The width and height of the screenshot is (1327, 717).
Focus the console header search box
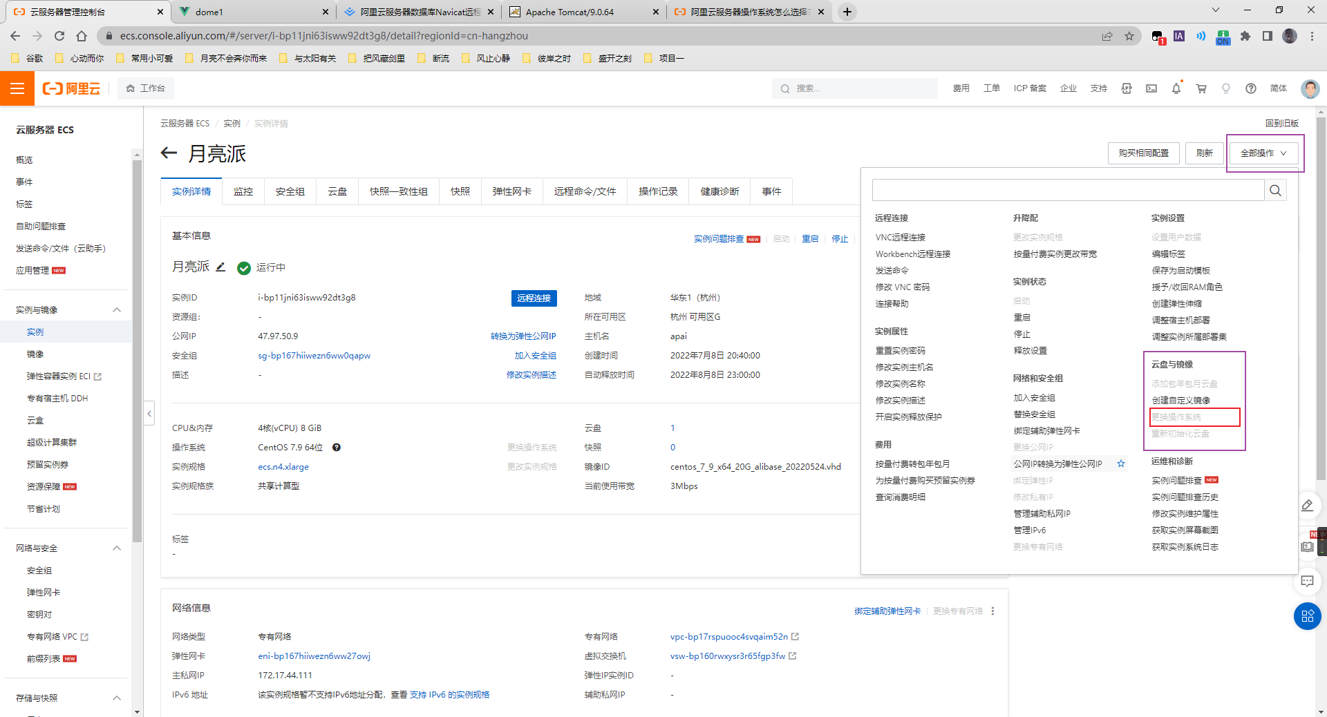coord(855,88)
